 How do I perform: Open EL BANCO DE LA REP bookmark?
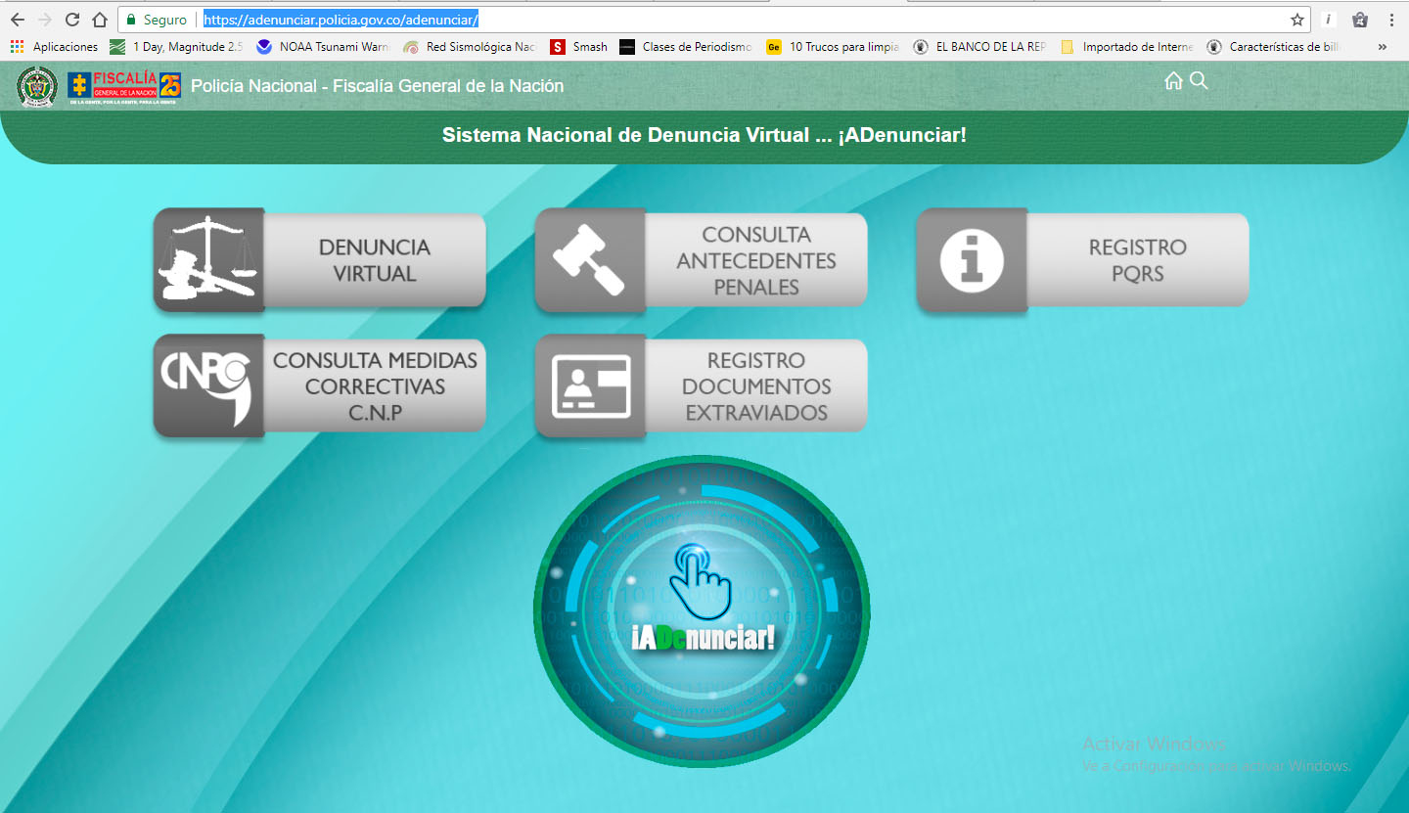click(980, 46)
